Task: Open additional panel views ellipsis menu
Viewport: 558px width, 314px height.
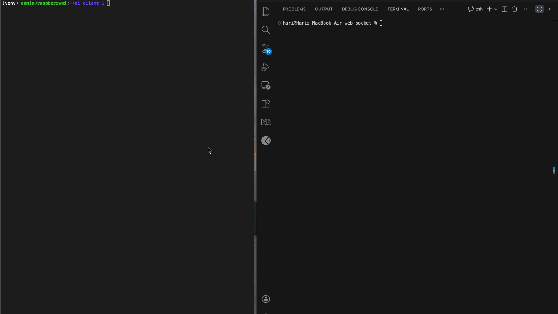Action: [x=442, y=9]
